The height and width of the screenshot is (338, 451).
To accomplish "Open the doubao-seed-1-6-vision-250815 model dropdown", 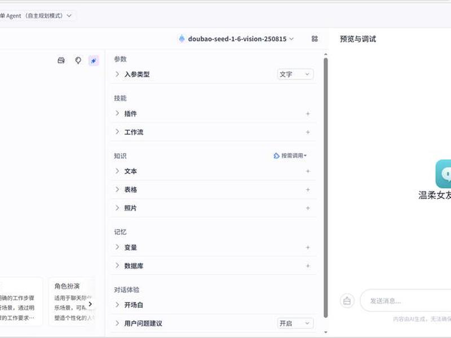I will pyautogui.click(x=236, y=39).
